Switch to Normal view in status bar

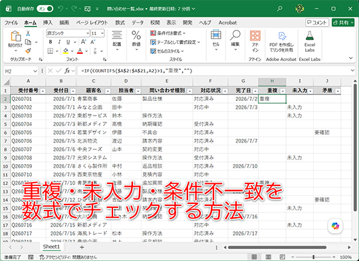[x=254, y=257]
